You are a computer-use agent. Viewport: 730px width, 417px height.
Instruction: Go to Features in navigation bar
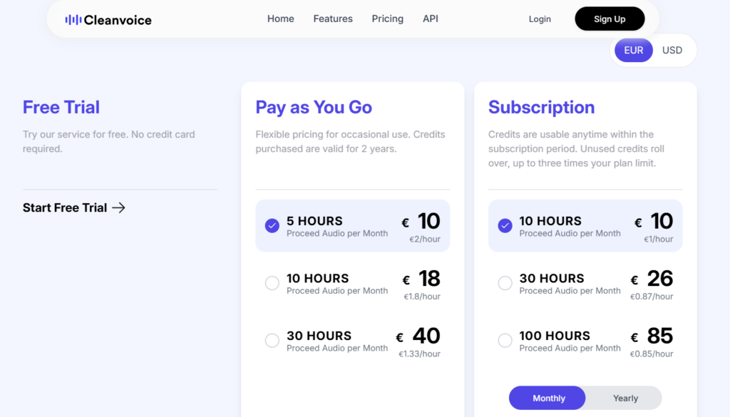pyautogui.click(x=333, y=19)
